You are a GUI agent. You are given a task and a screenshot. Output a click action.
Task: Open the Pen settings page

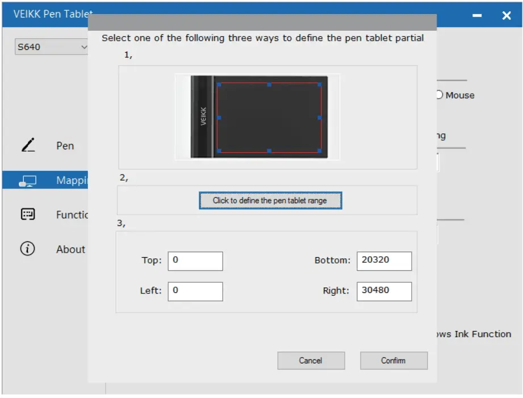[65, 146]
